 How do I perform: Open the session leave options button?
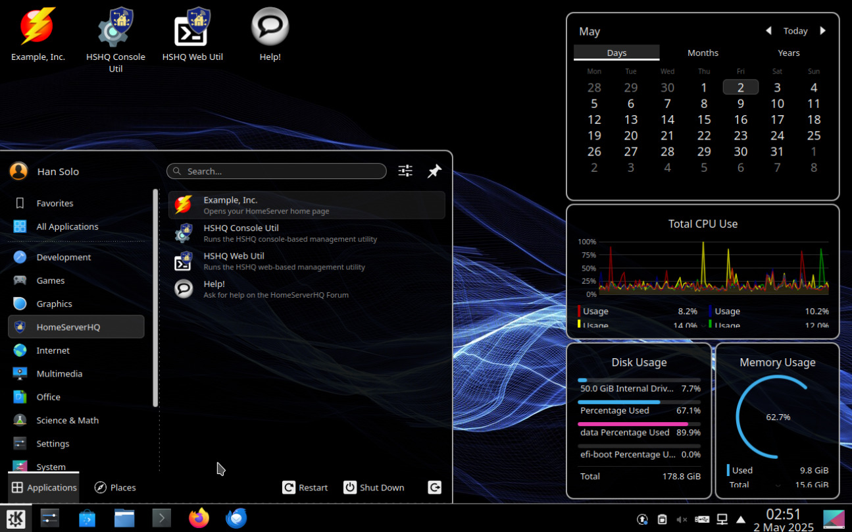434,487
